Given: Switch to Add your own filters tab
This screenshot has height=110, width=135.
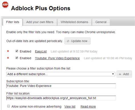Looking at the screenshot, I should pos(40,22).
